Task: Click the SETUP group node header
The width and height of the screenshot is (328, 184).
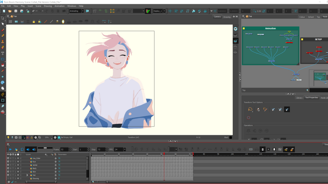Action: (318, 39)
